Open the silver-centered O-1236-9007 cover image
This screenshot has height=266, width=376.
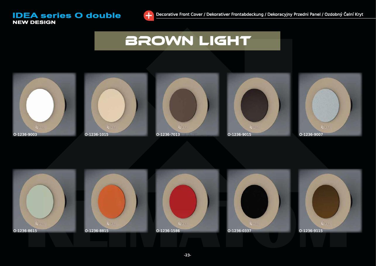pyautogui.click(x=330, y=105)
